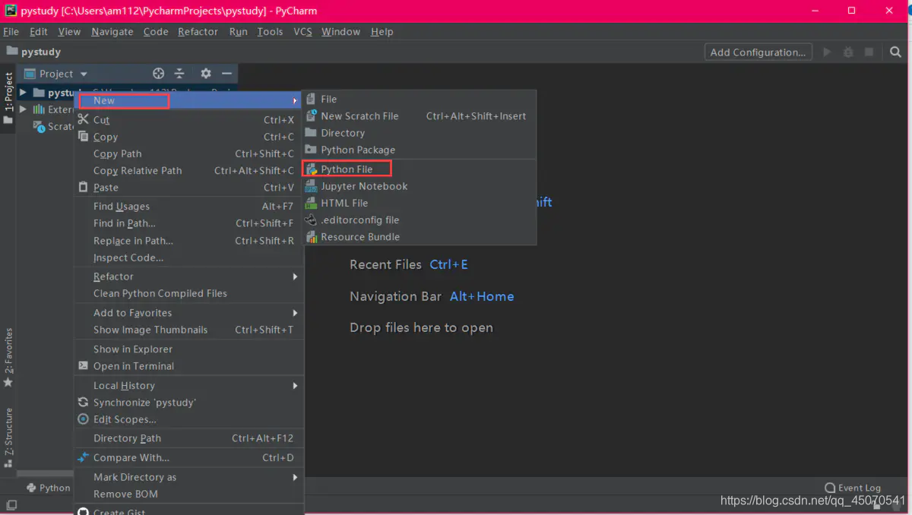Expand the New submenu arrow
The height and width of the screenshot is (515, 912).
pyautogui.click(x=295, y=100)
